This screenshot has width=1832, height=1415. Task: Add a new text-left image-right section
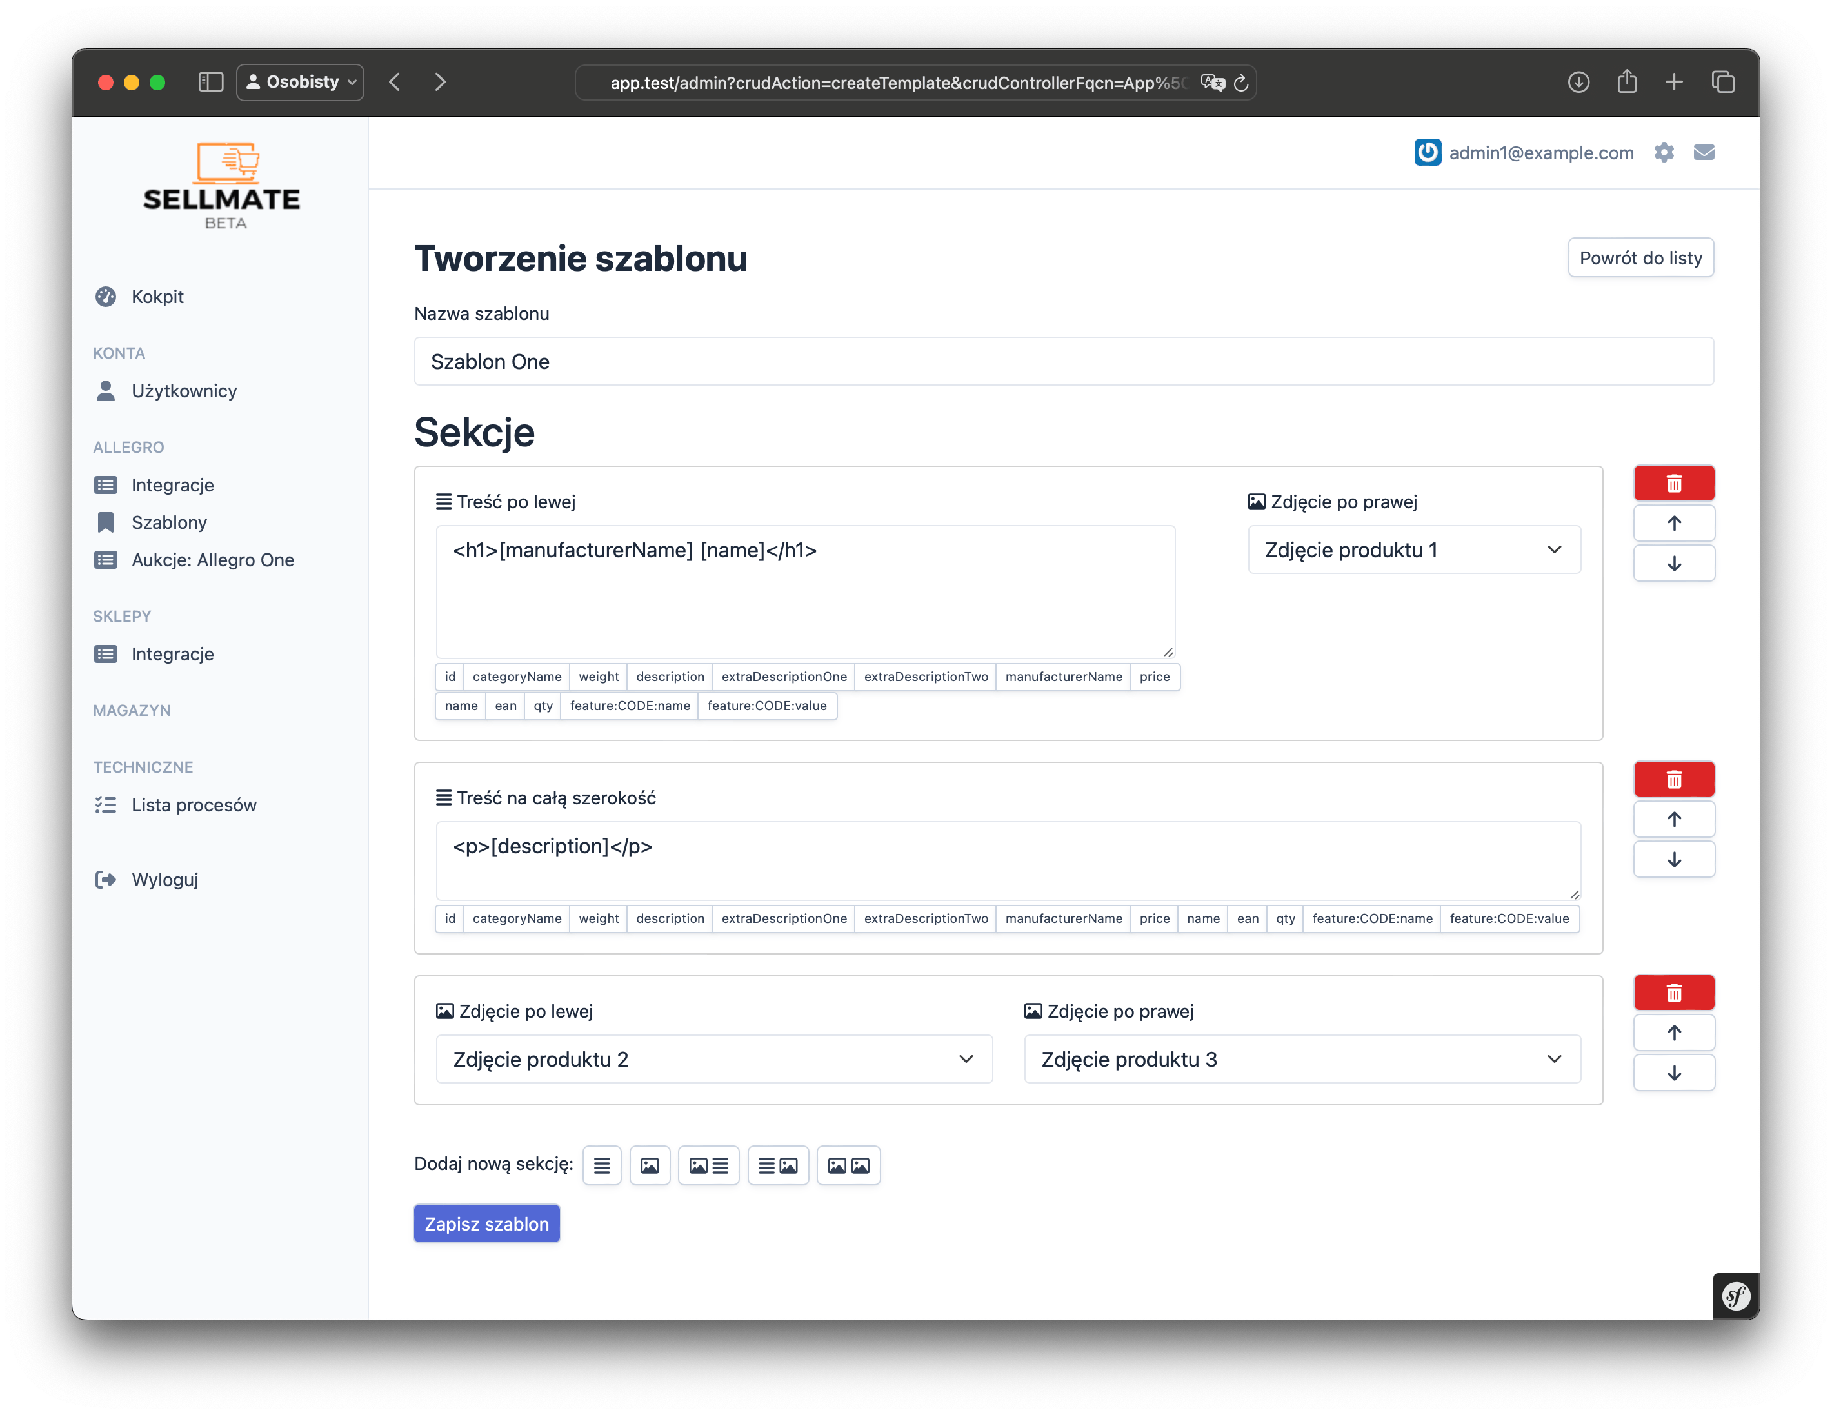pyautogui.click(x=777, y=1166)
